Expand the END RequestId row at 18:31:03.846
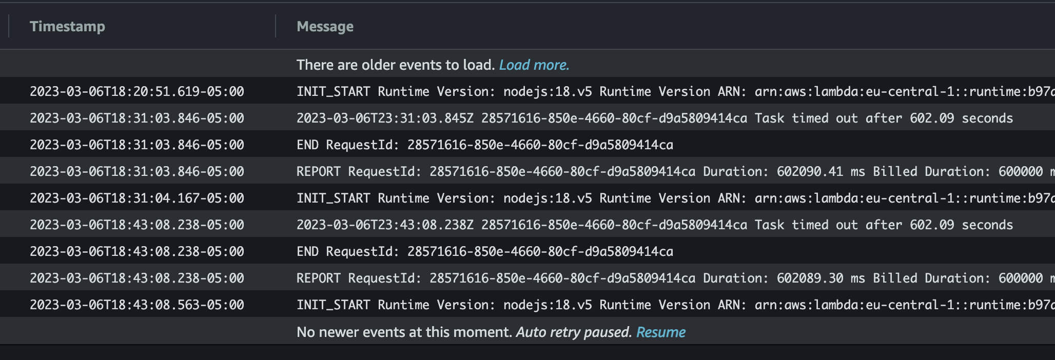This screenshot has width=1055, height=360. click(462, 145)
